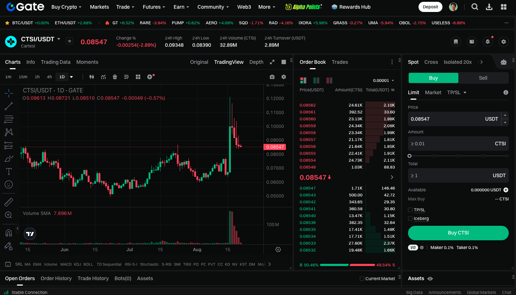Open the trading bot robot icon
The width and height of the screenshot is (516, 295).
click(504, 62)
